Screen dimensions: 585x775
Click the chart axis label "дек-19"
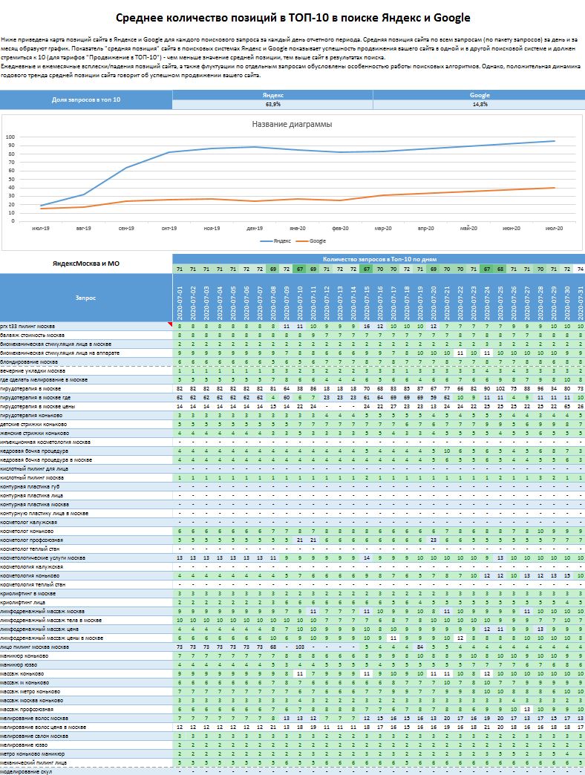click(255, 229)
